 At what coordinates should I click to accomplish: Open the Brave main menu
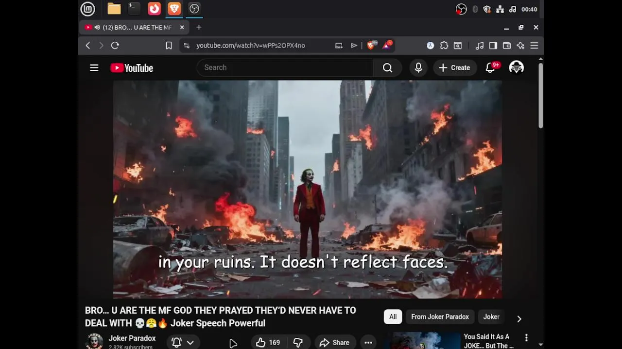tap(534, 46)
